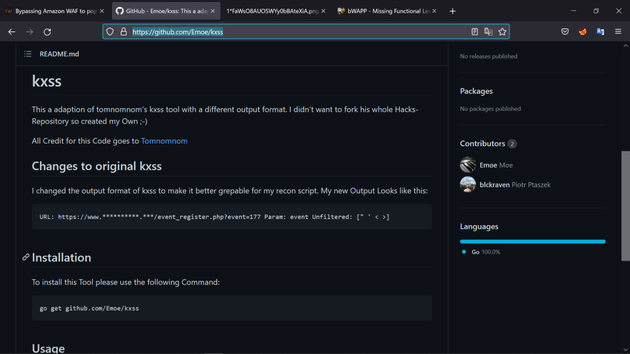Open contributor blckraven Piotr Ptaszek link
Viewport: 630px width, 354px height.
[x=515, y=185]
